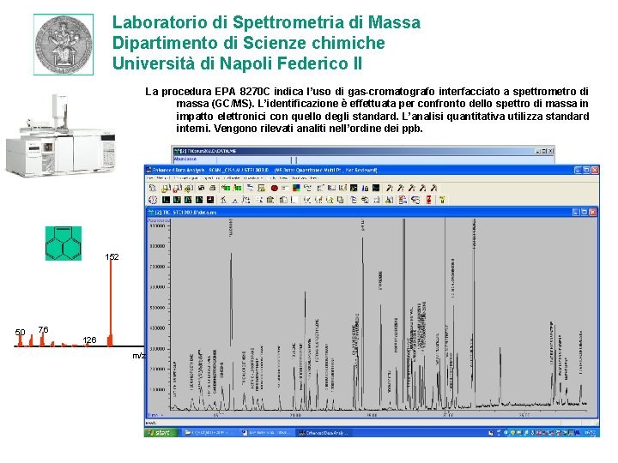
Task: Click the 76 peak label in the mass spectrum
Action: pyautogui.click(x=44, y=329)
